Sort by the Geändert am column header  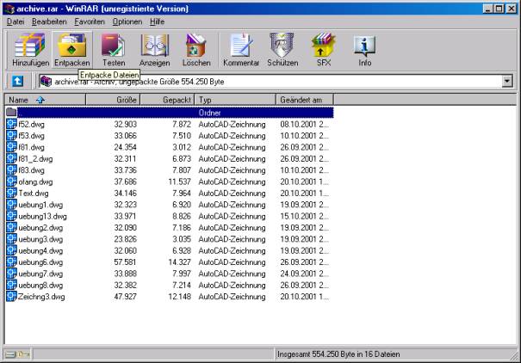(304, 100)
